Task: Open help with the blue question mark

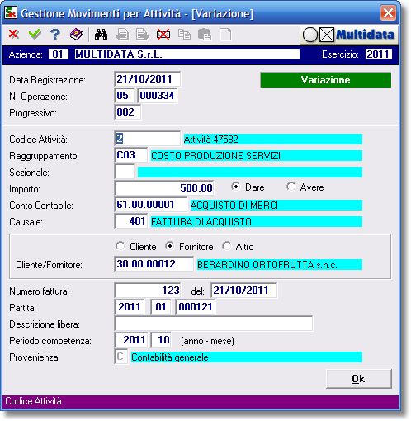Action: tap(55, 35)
